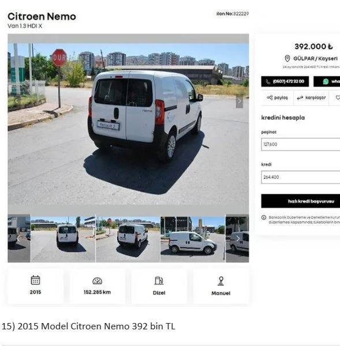Go to next photo with the right arrow on the main image
The image size is (340, 353).
pyautogui.click(x=240, y=102)
